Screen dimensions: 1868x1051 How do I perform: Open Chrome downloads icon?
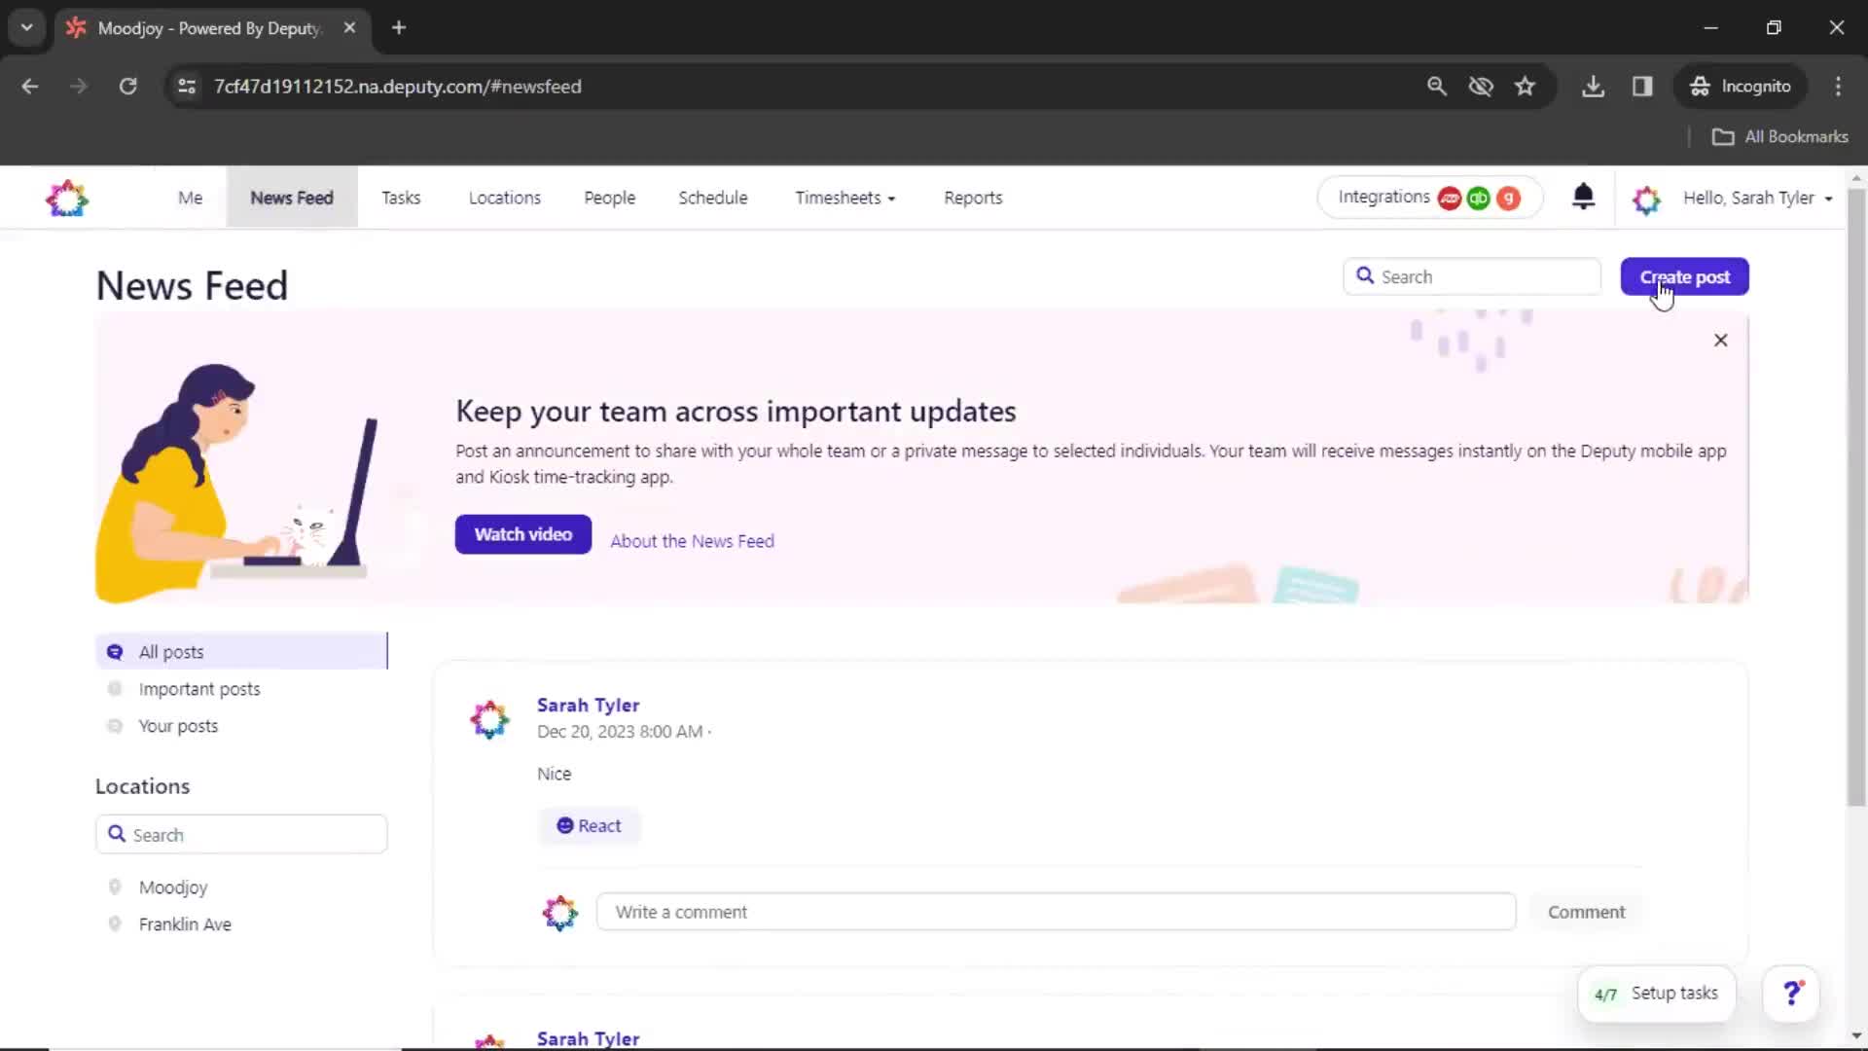[1593, 87]
